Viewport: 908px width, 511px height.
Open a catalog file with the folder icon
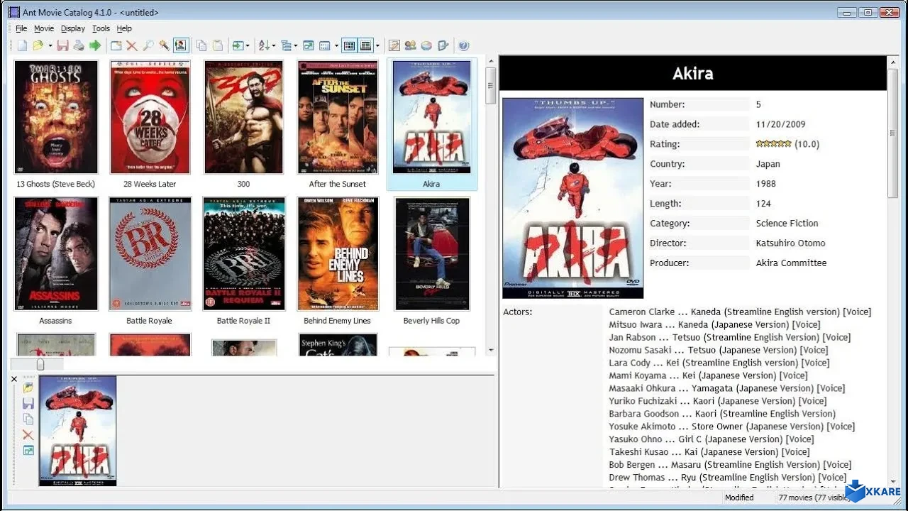click(x=38, y=45)
